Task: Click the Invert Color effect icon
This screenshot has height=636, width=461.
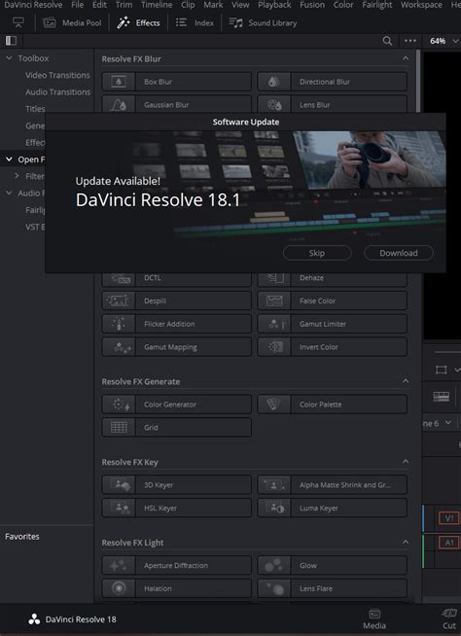Action: pyautogui.click(x=274, y=347)
